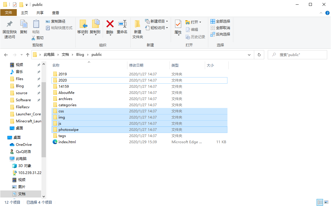
Task: Switch to the View (查看) tab
Action: (56, 13)
